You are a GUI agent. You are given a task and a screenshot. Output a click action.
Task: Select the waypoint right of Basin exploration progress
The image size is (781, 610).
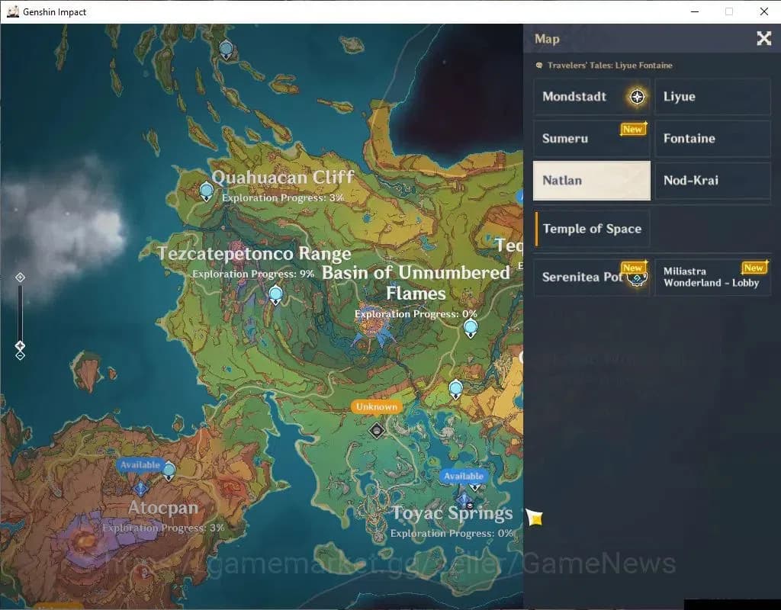coord(470,329)
